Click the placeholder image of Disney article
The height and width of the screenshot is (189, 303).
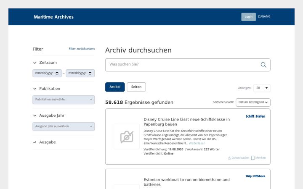[x=127, y=136]
